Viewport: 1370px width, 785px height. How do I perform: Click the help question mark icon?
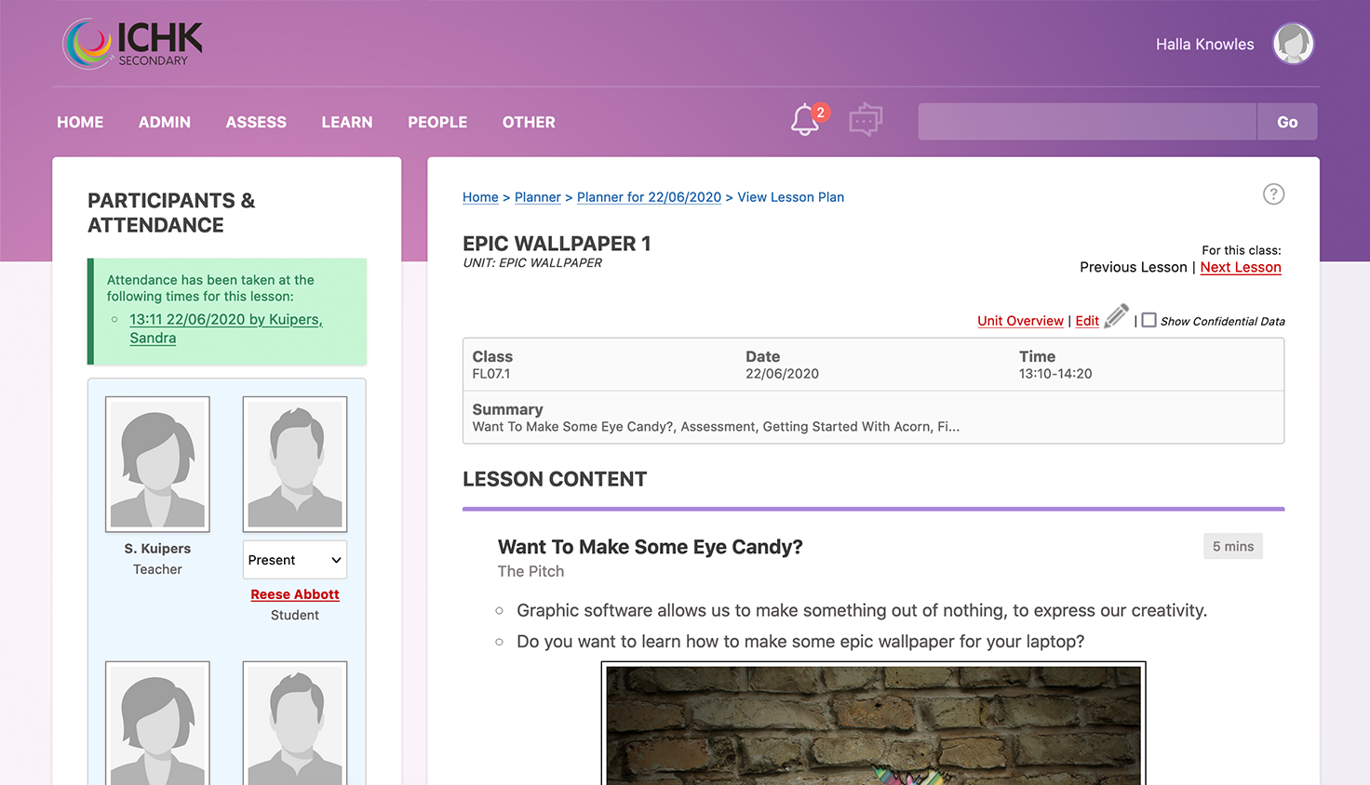click(1273, 193)
